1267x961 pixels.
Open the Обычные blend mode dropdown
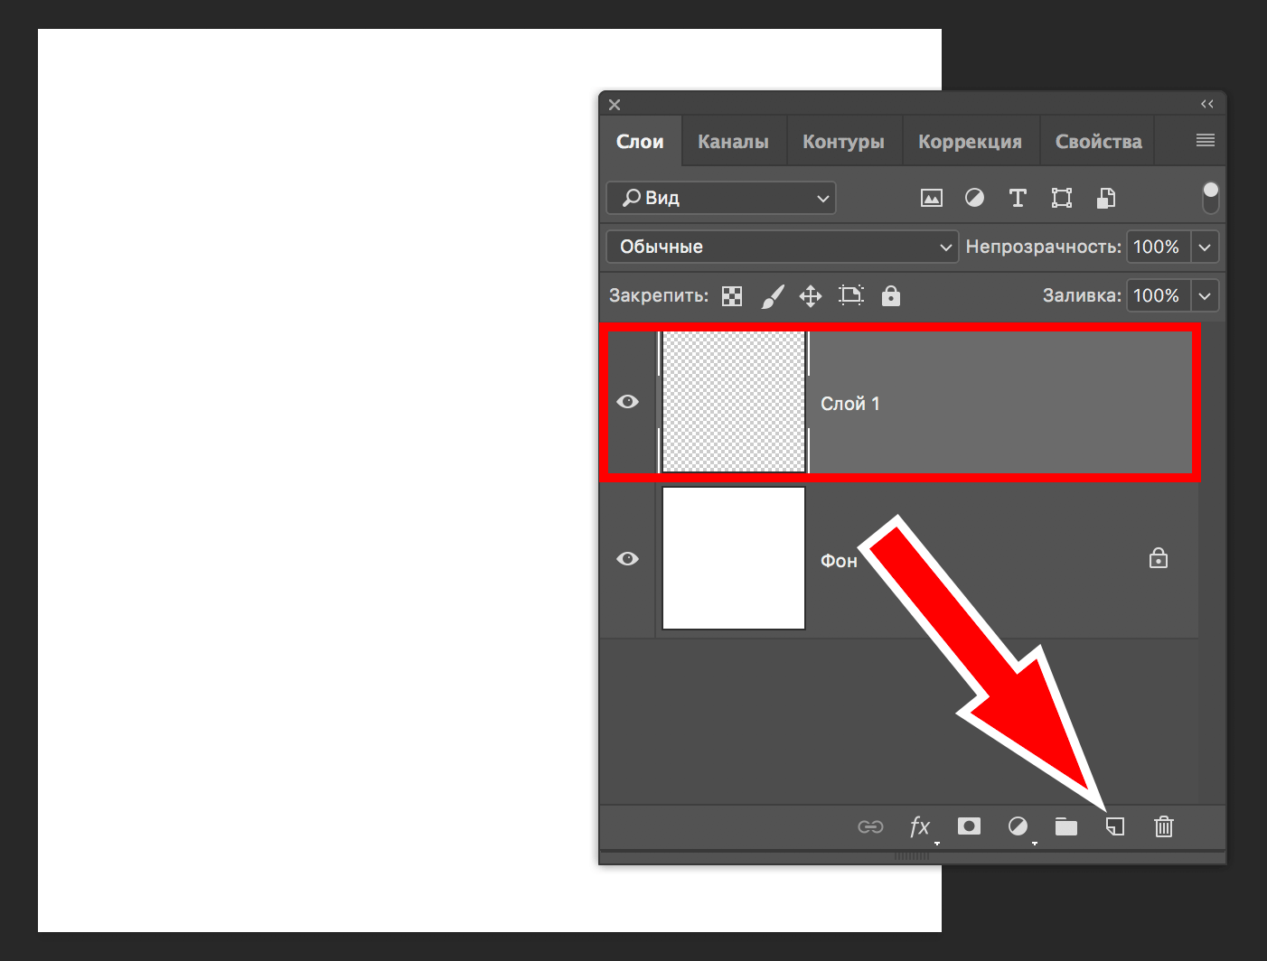pos(782,247)
